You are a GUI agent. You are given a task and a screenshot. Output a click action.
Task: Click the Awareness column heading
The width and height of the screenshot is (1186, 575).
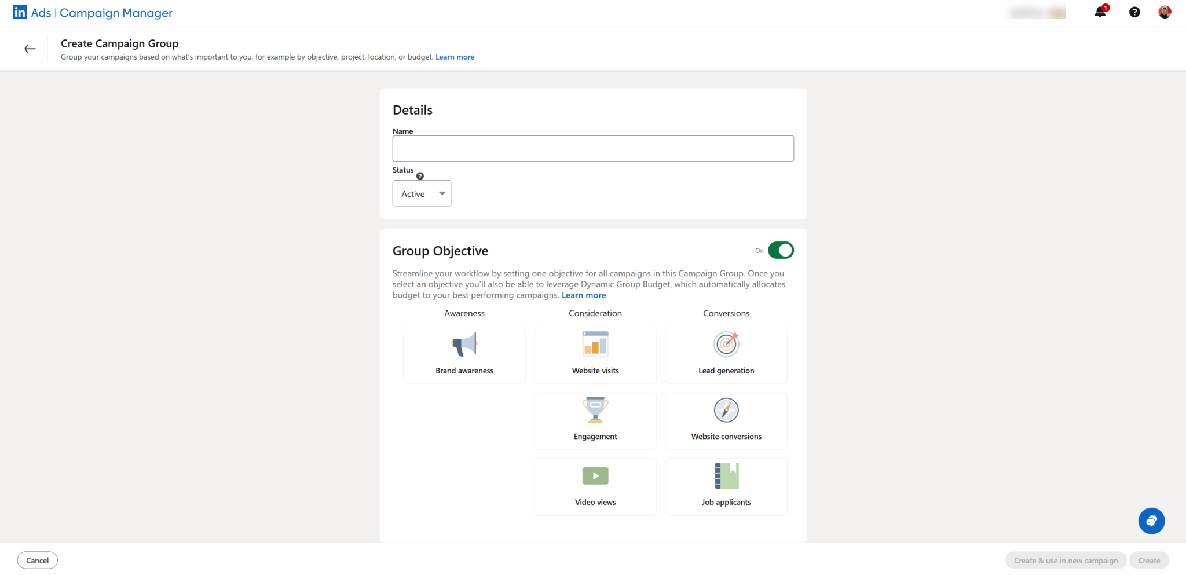(x=464, y=313)
